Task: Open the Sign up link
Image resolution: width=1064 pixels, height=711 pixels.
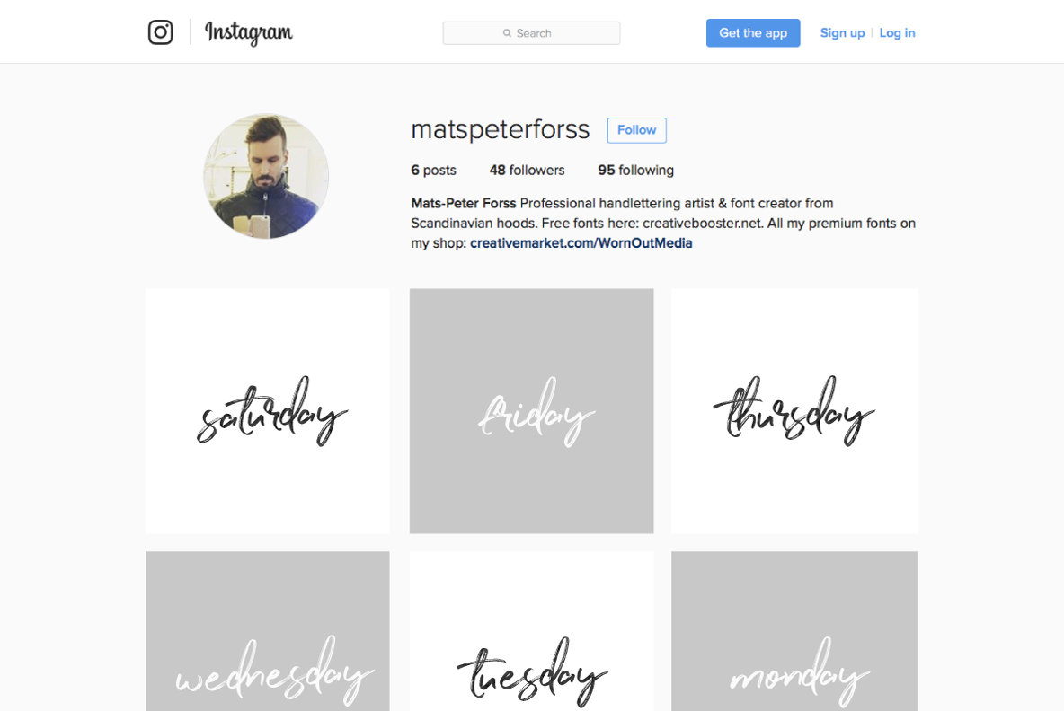Action: (842, 32)
